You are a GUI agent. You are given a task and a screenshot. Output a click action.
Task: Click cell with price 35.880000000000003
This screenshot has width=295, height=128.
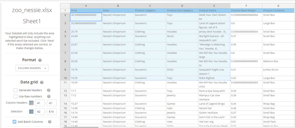[86, 25]
